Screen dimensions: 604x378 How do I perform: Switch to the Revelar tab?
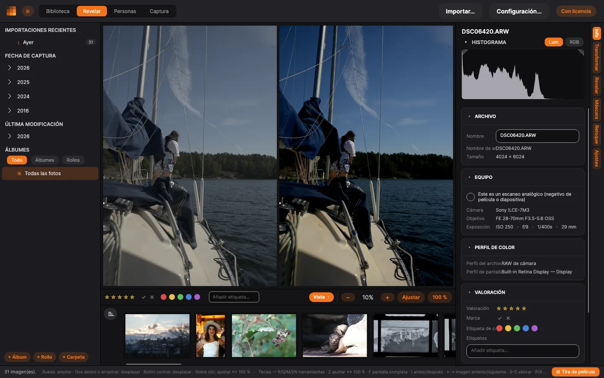(x=92, y=11)
